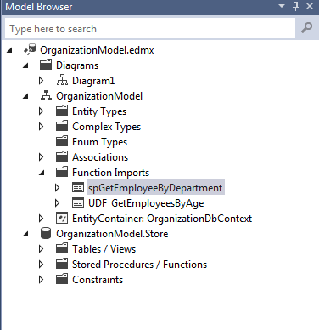Select the Enum Types label
The height and width of the screenshot is (330, 319).
coord(99,142)
